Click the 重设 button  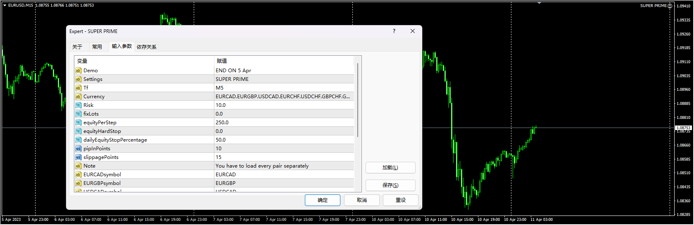401,200
